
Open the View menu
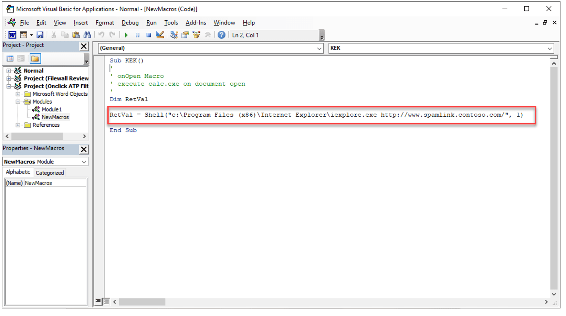click(60, 23)
